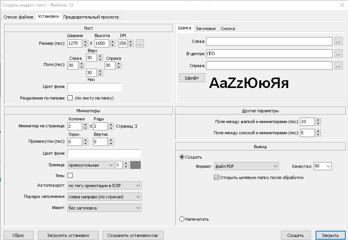The width and height of the screenshot is (348, 240).
Task: Decrease the Высота height value
Action: pyautogui.click(x=112, y=46)
